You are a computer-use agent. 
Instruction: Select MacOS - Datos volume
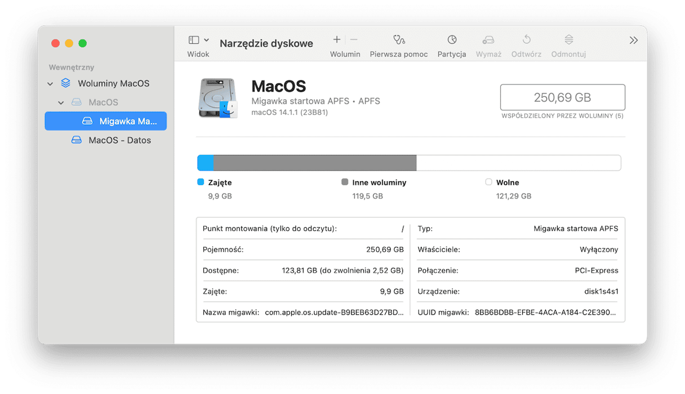tap(119, 140)
